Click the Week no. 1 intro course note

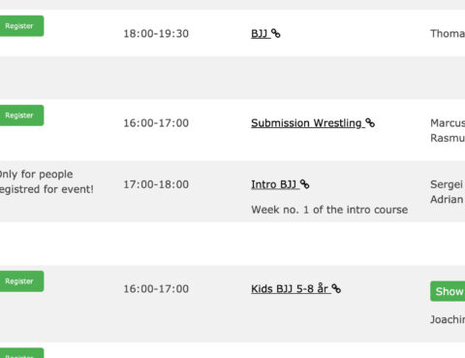point(329,210)
